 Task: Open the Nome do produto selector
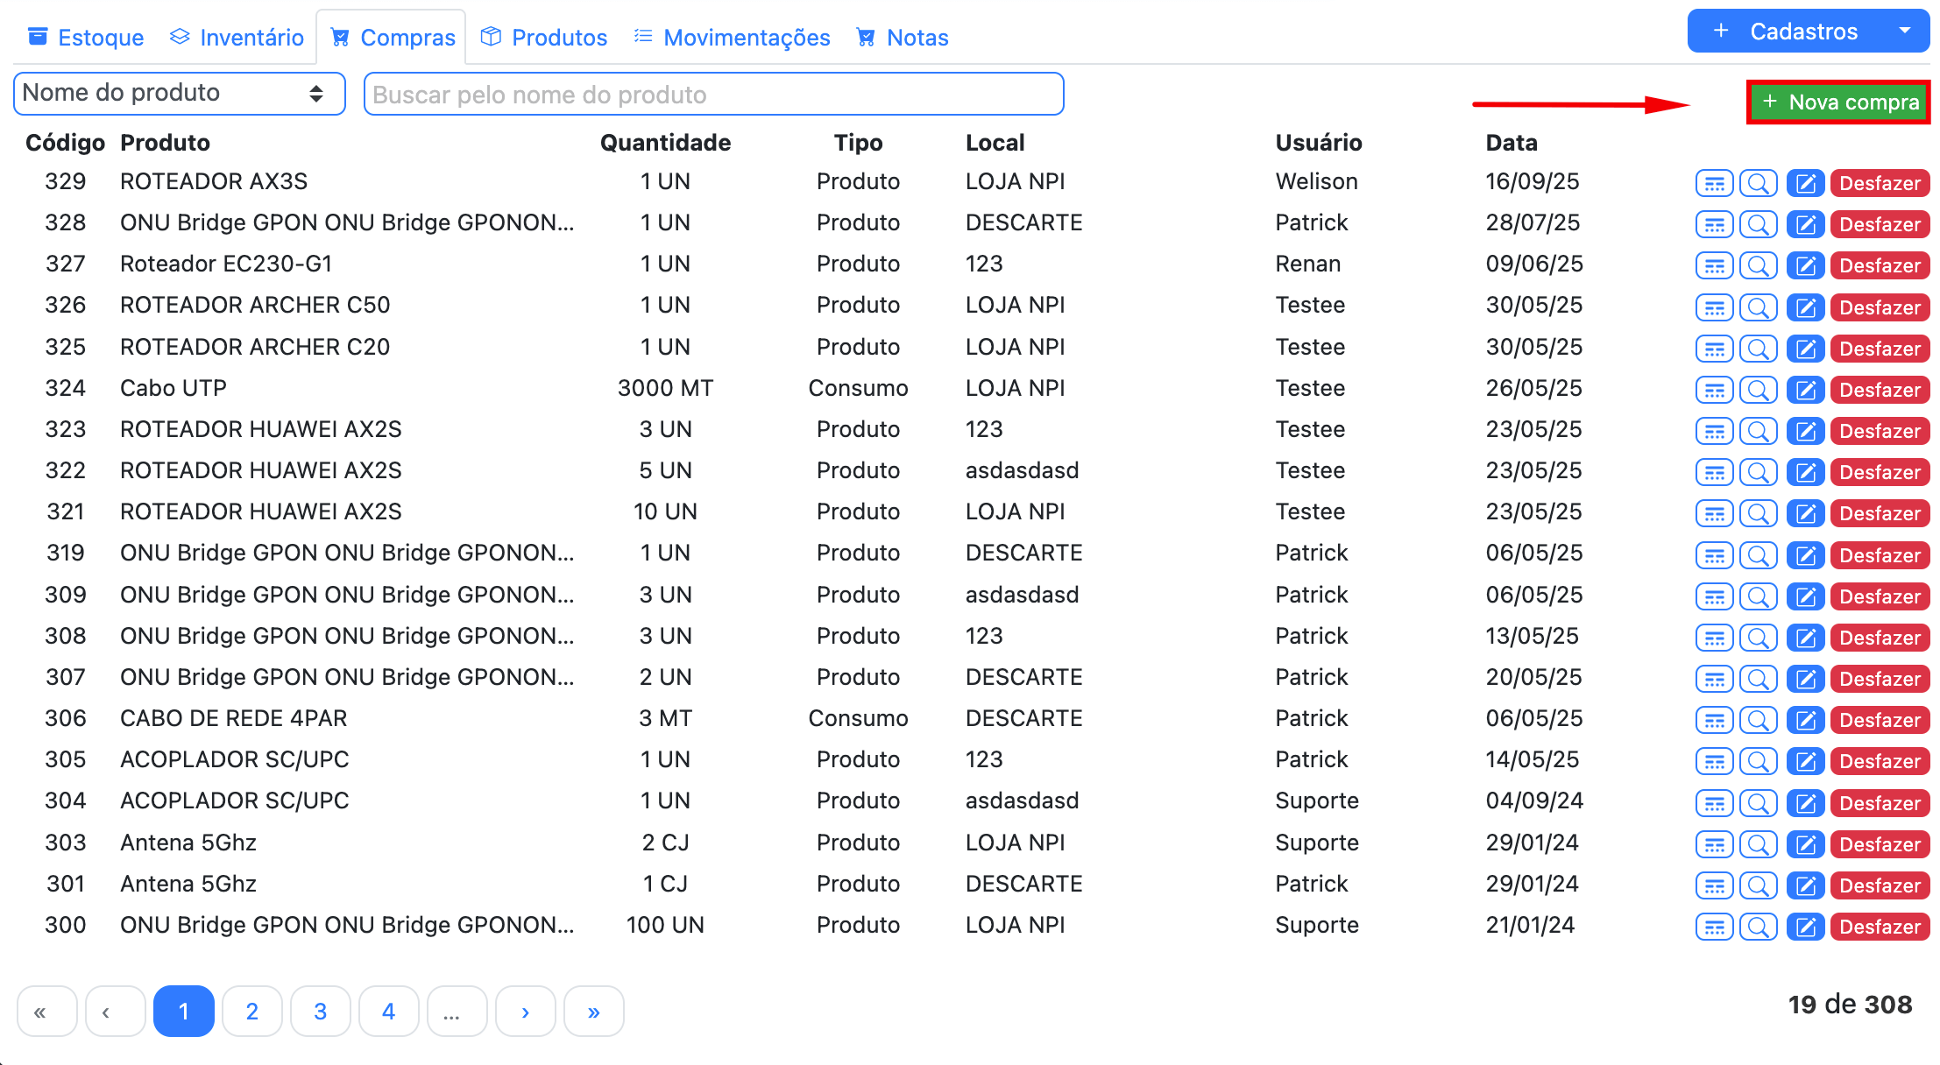[179, 93]
